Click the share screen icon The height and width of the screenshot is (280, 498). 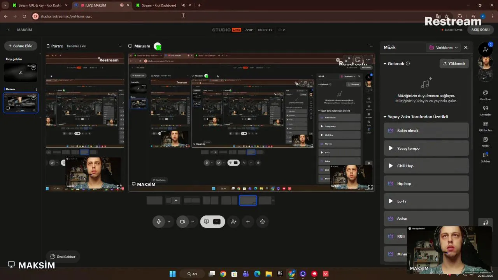(207, 222)
